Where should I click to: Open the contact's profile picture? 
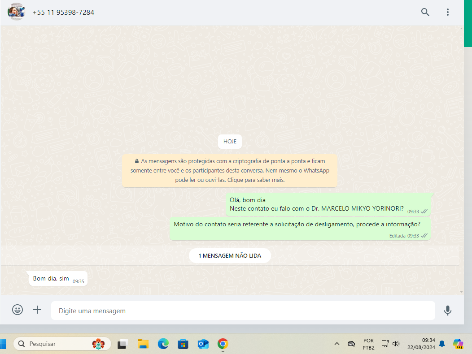pos(16,12)
